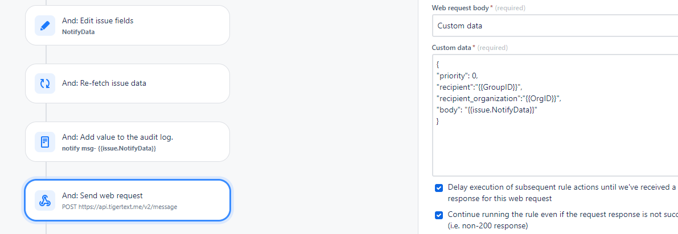Place cursor on the "body" JSON line

[x=487, y=110]
